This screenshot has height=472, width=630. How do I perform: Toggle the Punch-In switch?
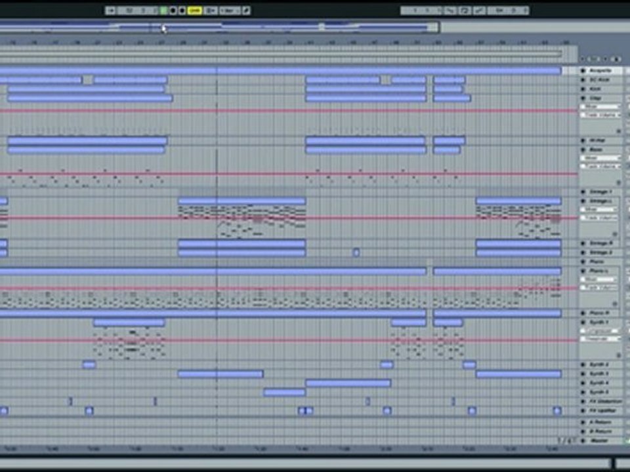tap(450, 10)
